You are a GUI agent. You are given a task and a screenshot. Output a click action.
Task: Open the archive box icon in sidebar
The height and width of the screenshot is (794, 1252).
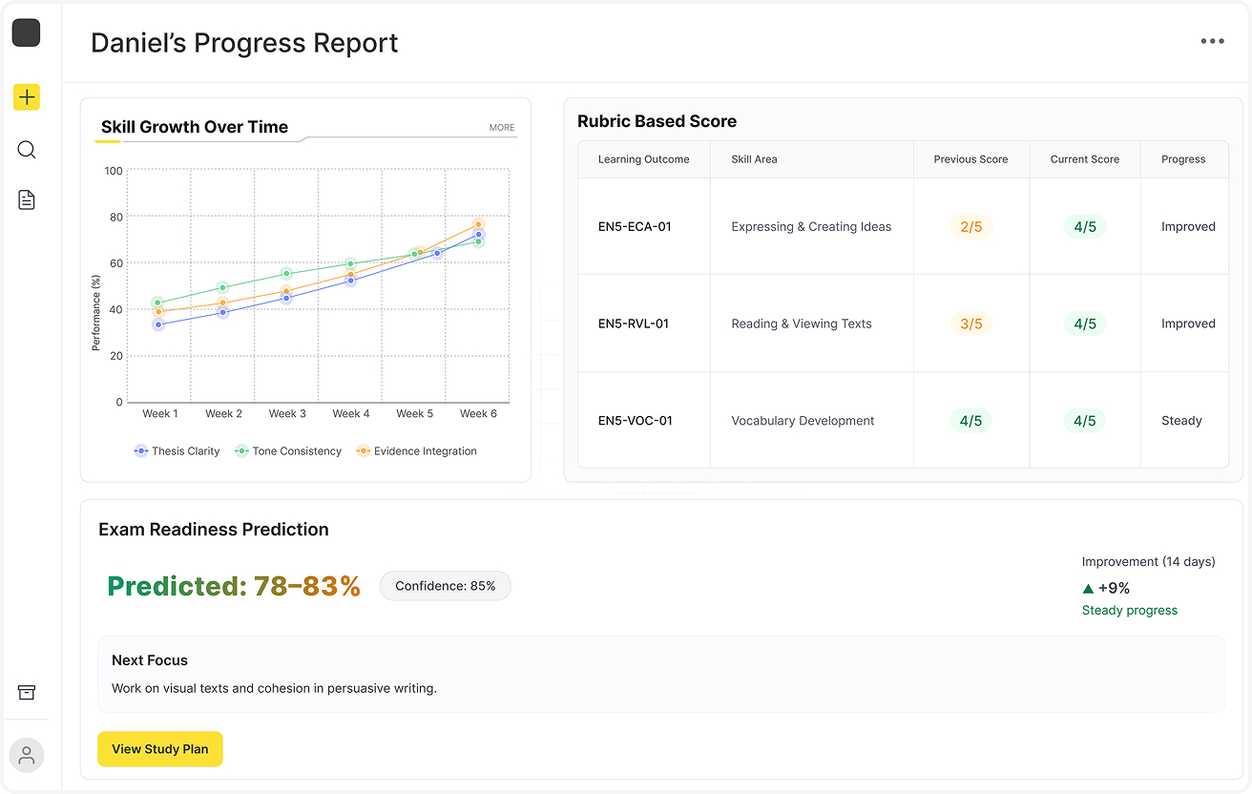coord(27,692)
